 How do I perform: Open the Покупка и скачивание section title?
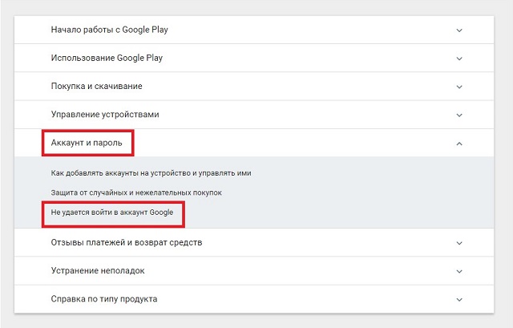[x=96, y=87]
